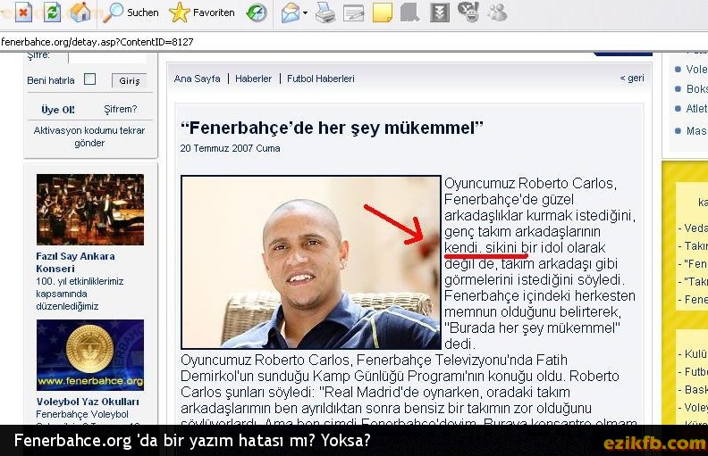Click the Print icon in the toolbar
Screen dimensions: 708x456
[x=325, y=12]
